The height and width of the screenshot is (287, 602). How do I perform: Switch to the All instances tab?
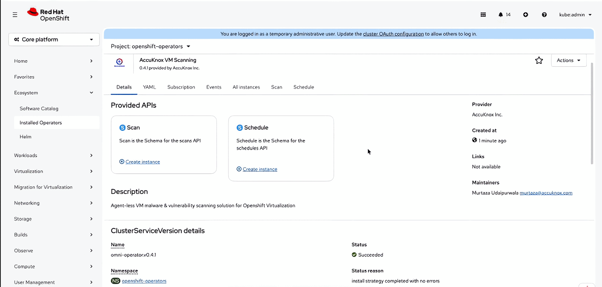[246, 87]
